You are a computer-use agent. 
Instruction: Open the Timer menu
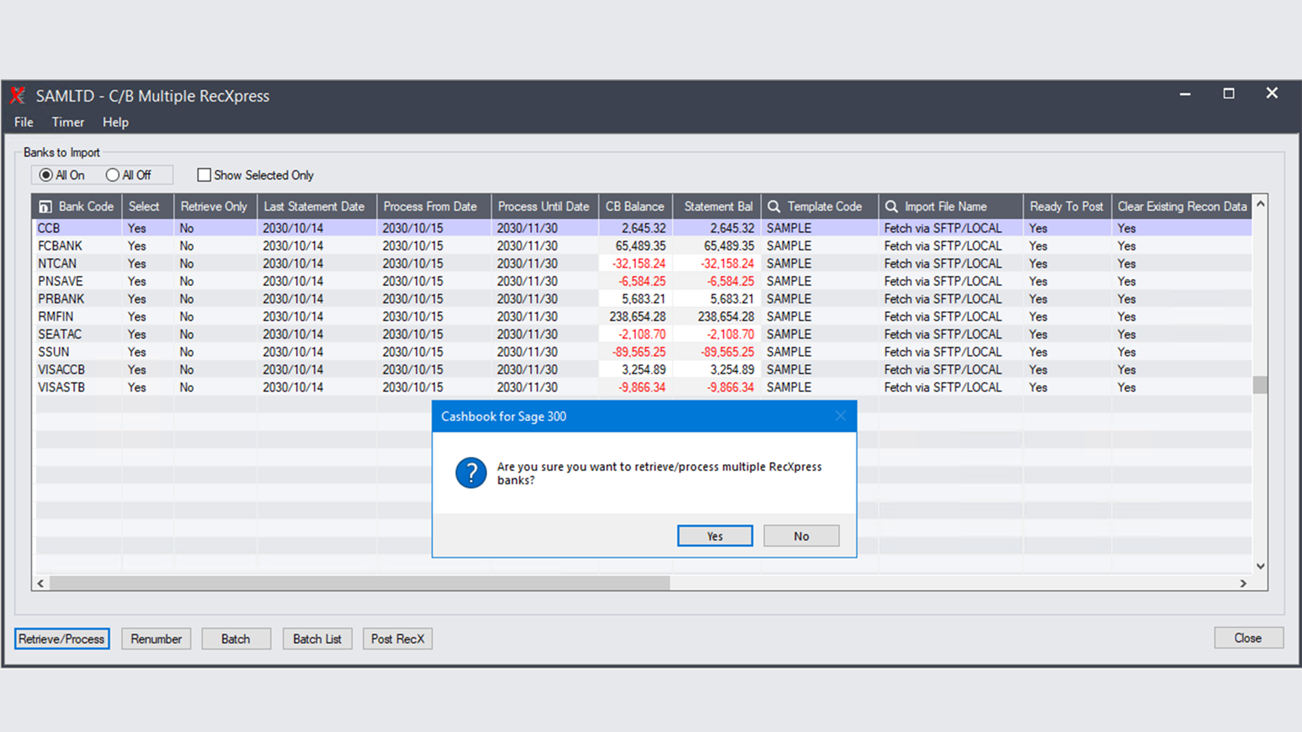tap(67, 123)
